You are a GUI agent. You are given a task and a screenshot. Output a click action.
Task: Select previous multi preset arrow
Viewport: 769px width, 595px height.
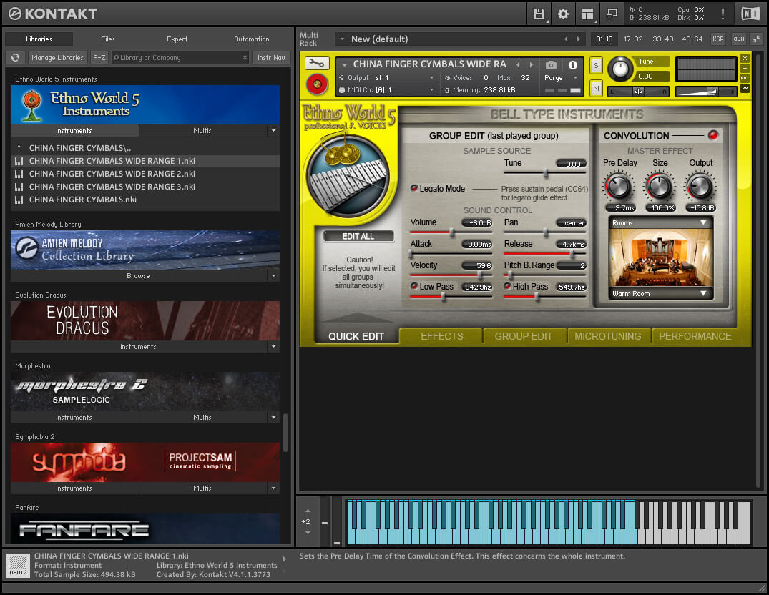566,39
